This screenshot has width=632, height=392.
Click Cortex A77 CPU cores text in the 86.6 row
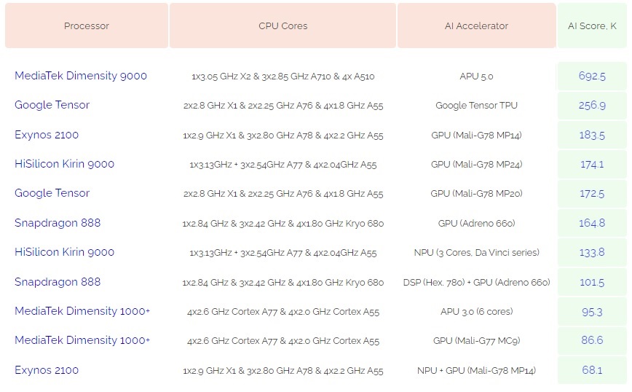(283, 341)
